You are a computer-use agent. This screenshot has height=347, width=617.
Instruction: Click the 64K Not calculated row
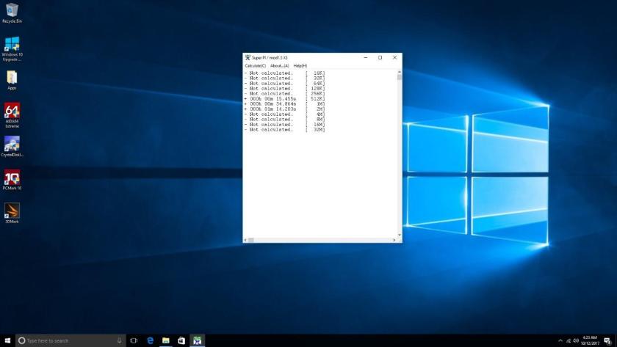(x=284, y=84)
